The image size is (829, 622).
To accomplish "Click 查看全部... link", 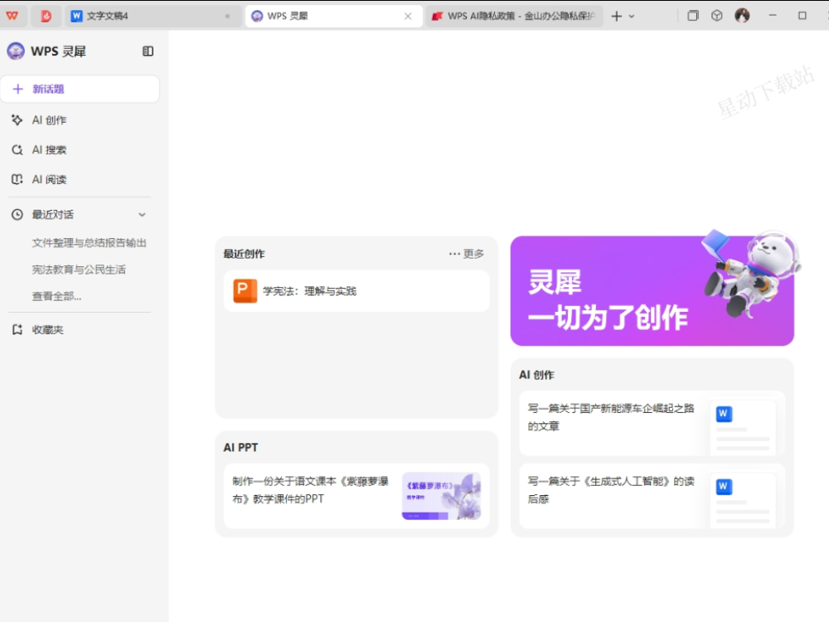I will point(56,296).
